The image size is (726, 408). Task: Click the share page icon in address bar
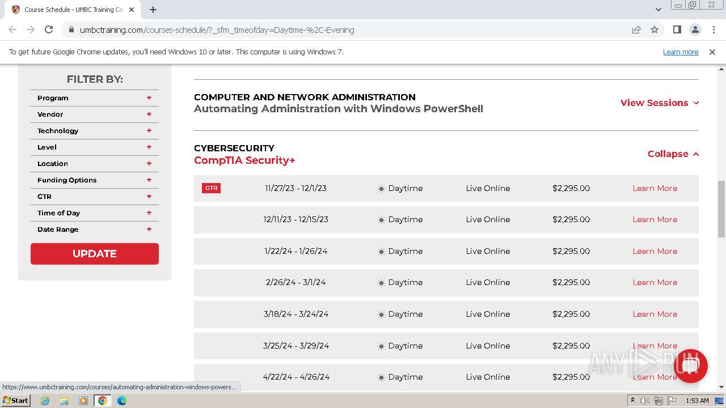(636, 30)
